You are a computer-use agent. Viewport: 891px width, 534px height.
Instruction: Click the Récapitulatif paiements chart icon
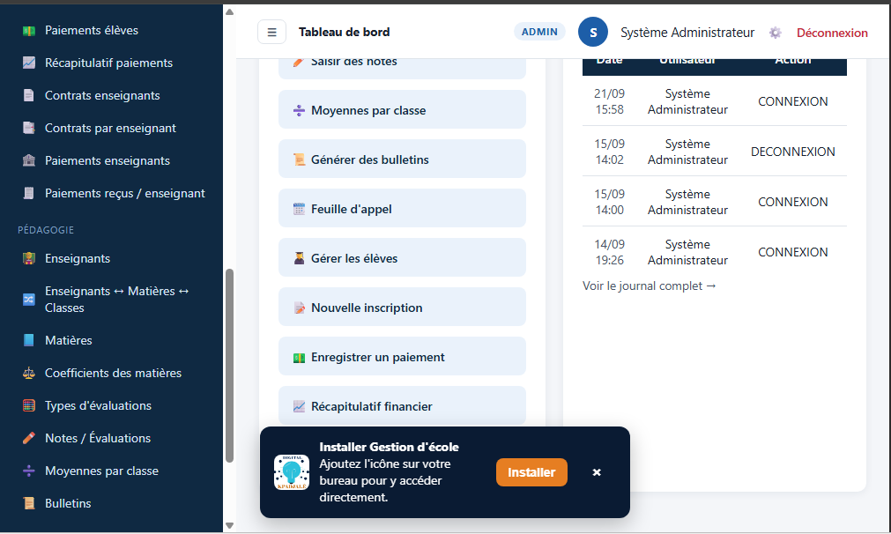(28, 63)
